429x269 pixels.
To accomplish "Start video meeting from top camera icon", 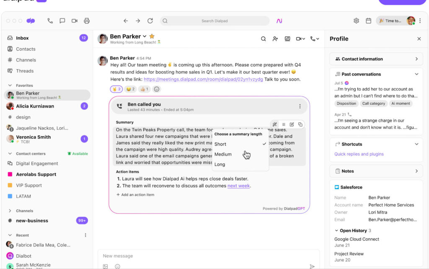I will 75,21.
